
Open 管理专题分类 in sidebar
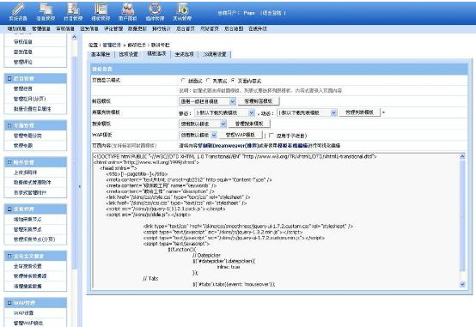27,136
